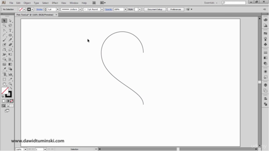Open the graphic Style dropdown
The width and height of the screenshot is (269, 151).
pos(140,9)
